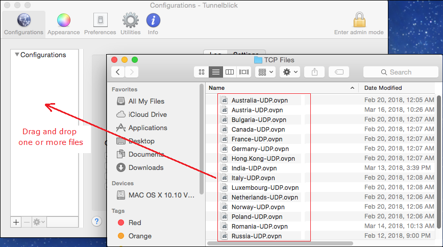Image resolution: width=443 pixels, height=247 pixels.
Task: Switch Finder to list view
Action: pos(215,72)
